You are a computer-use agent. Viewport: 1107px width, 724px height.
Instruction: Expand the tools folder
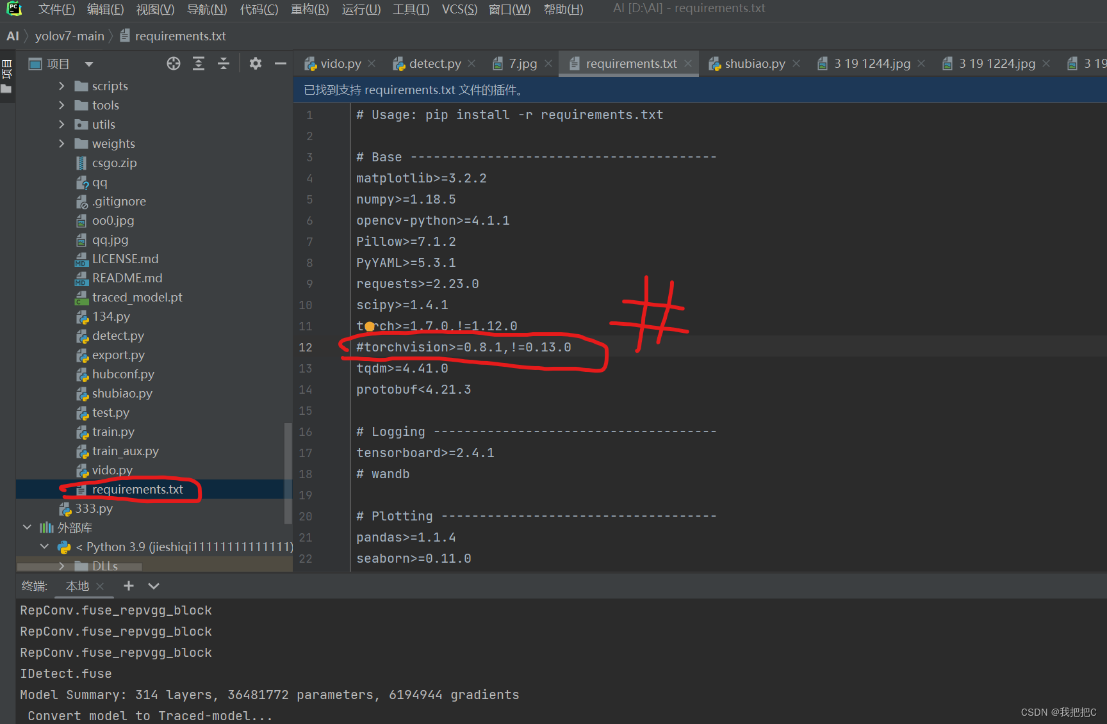[61, 105]
